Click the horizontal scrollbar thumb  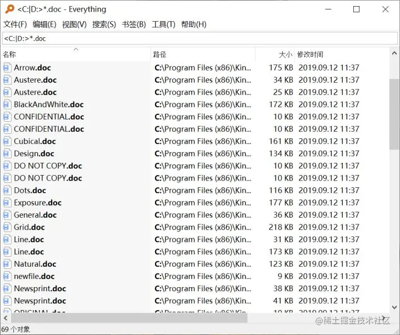(x=129, y=318)
